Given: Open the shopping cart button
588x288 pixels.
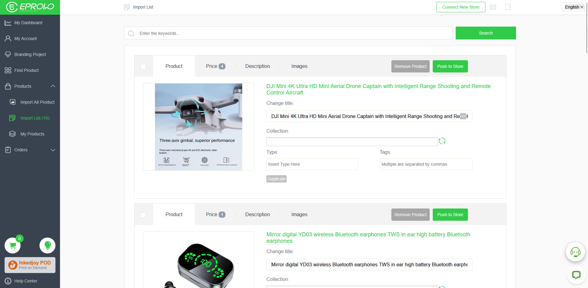Looking at the screenshot, I should (13, 246).
